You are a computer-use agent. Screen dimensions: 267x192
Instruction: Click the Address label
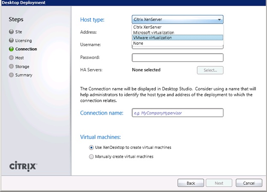click(x=89, y=32)
